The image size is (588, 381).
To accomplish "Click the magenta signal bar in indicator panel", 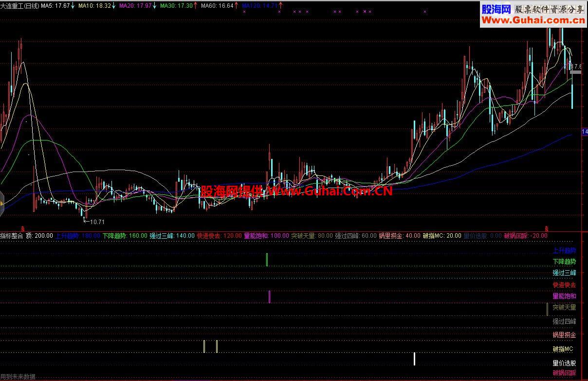I will point(269,297).
